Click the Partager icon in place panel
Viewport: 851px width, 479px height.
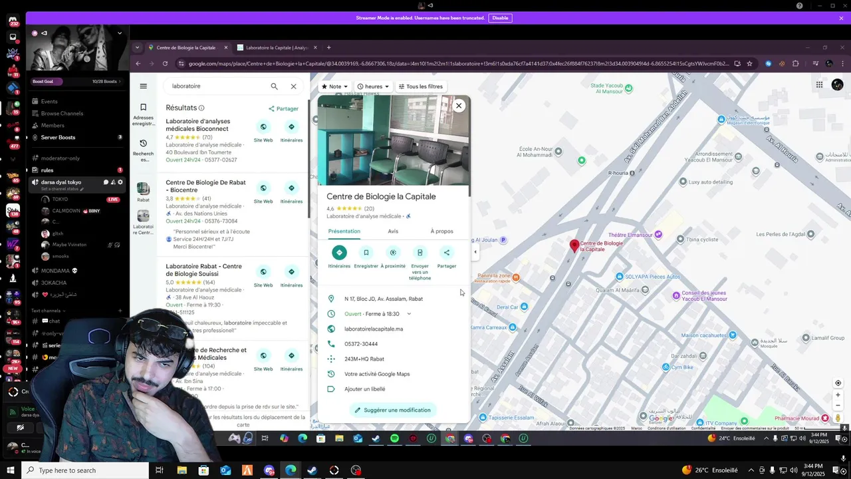coord(447,252)
